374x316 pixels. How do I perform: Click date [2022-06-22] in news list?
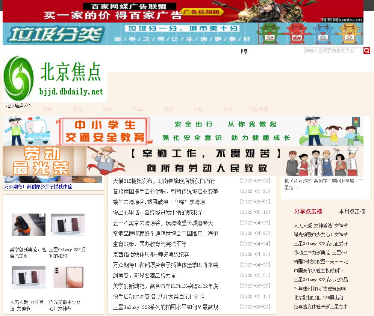click(x=255, y=181)
